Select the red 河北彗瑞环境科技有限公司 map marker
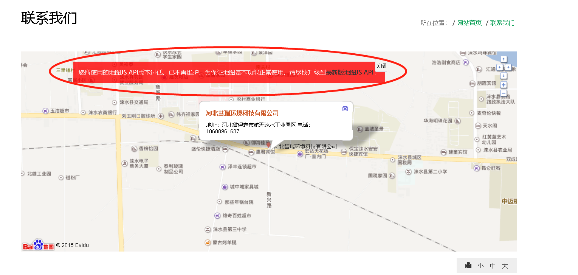 point(268,145)
